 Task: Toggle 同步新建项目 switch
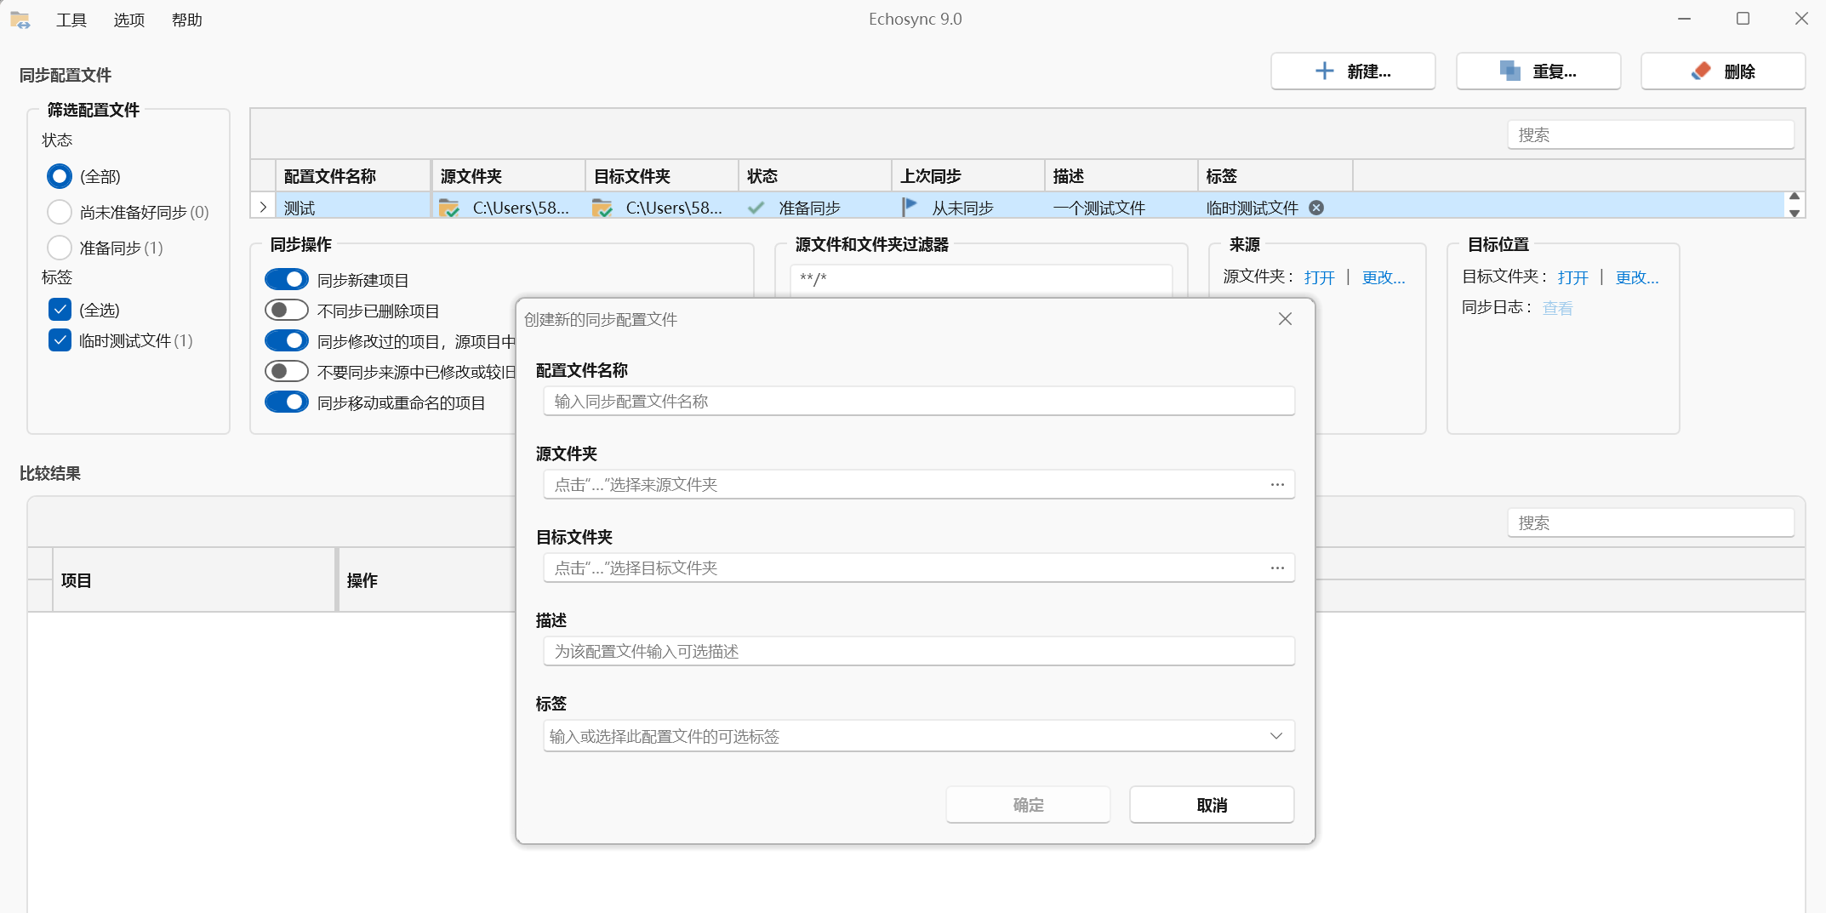coord(287,279)
